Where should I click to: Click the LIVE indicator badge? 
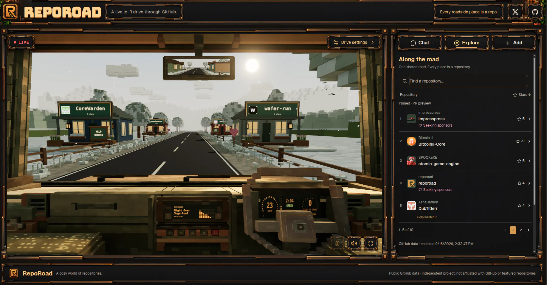tap(21, 42)
